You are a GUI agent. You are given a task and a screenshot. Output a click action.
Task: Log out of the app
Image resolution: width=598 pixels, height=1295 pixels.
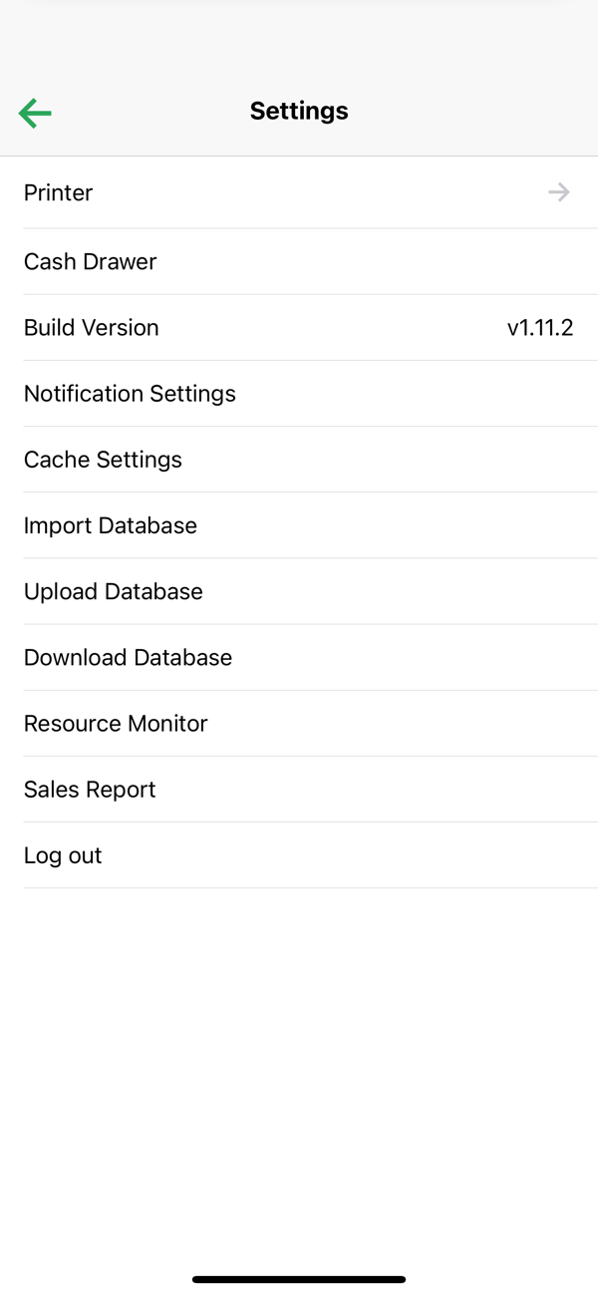pyautogui.click(x=63, y=855)
